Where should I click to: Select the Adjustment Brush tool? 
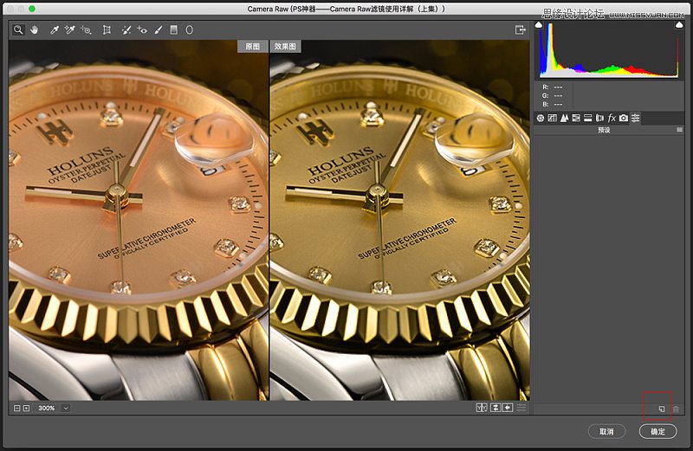pos(159,30)
